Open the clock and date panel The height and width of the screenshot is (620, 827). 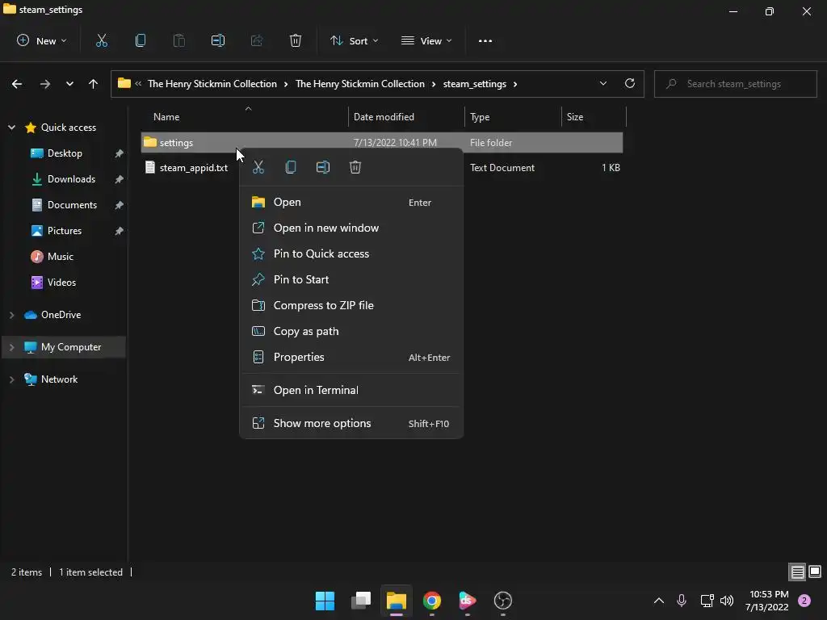point(767,601)
